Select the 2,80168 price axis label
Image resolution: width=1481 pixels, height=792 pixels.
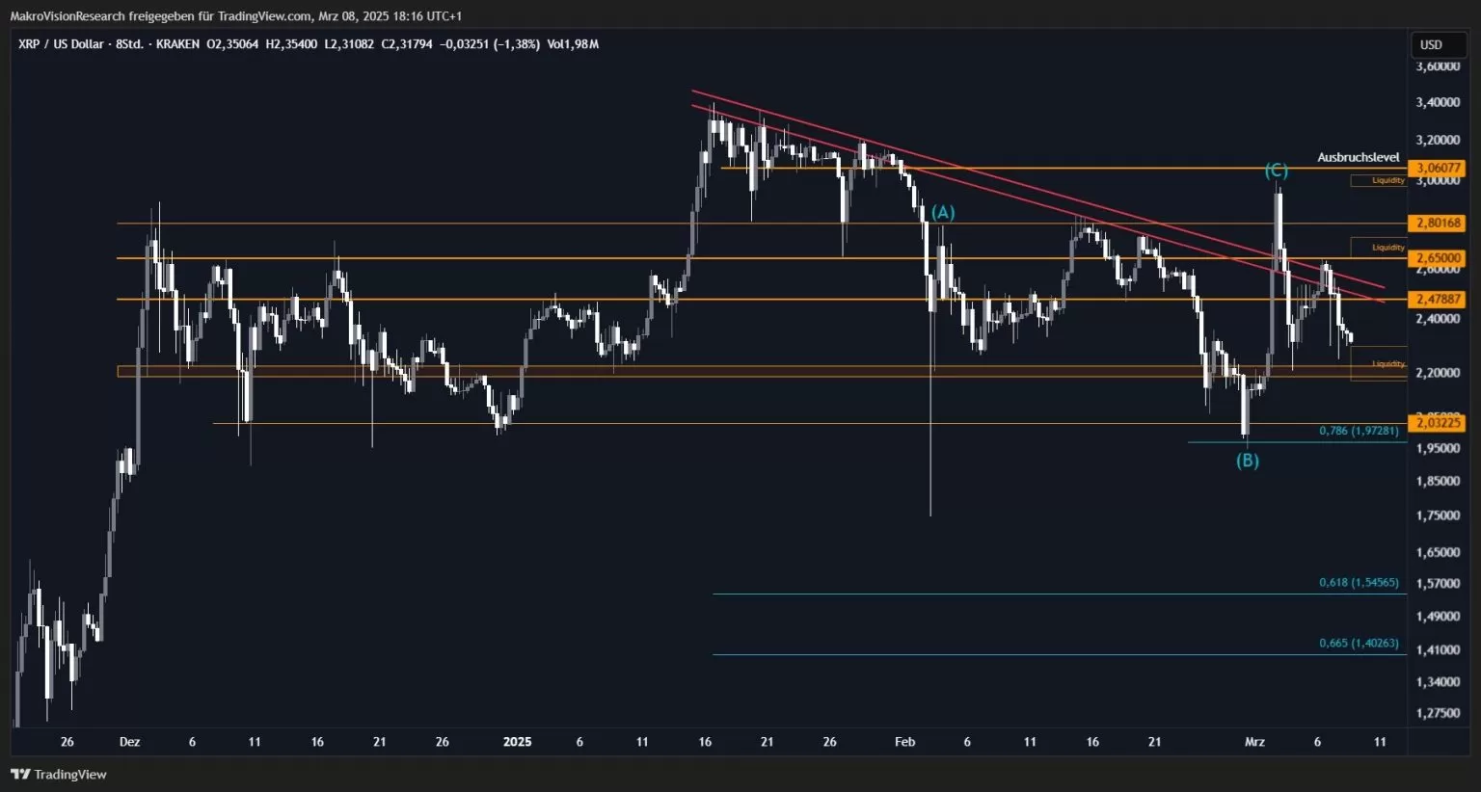click(x=1437, y=223)
